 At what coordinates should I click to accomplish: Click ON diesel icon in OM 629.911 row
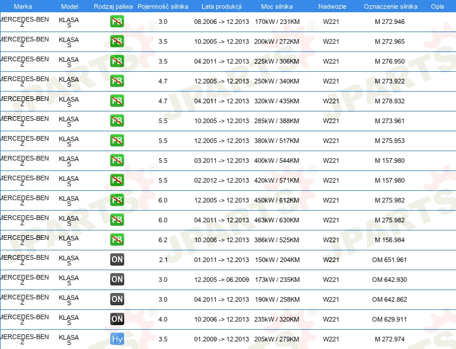tap(117, 319)
